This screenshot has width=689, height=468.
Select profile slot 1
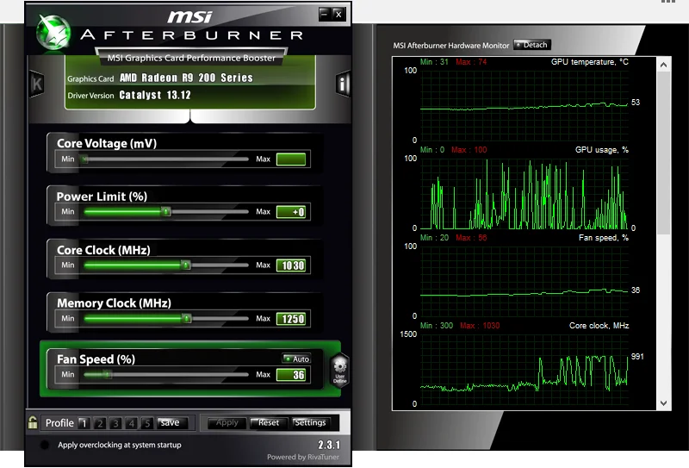[84, 423]
